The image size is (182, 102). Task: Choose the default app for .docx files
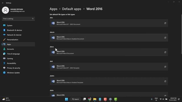109,52
